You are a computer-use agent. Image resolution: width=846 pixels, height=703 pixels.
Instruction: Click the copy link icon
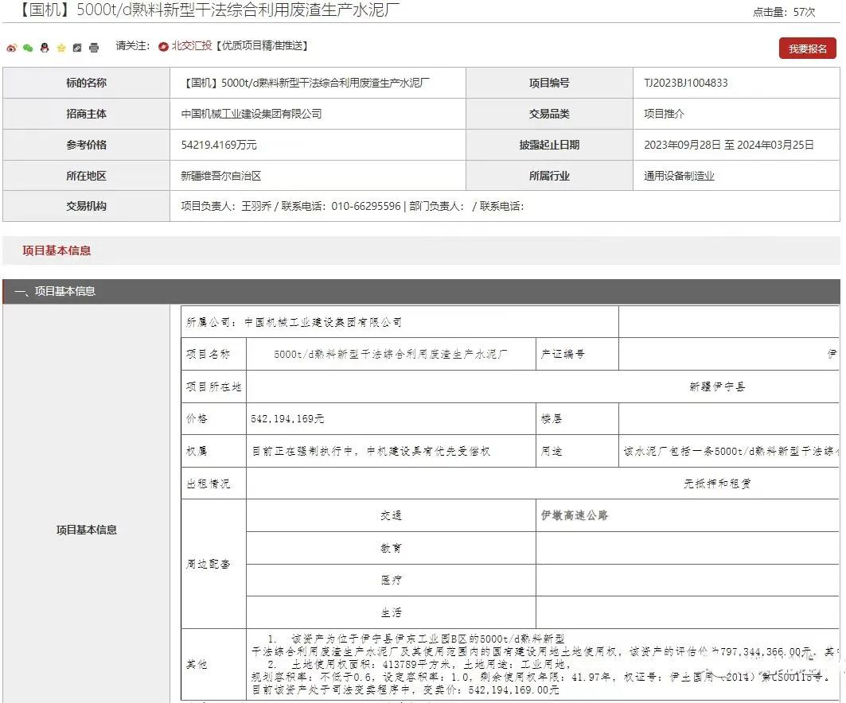click(77, 48)
